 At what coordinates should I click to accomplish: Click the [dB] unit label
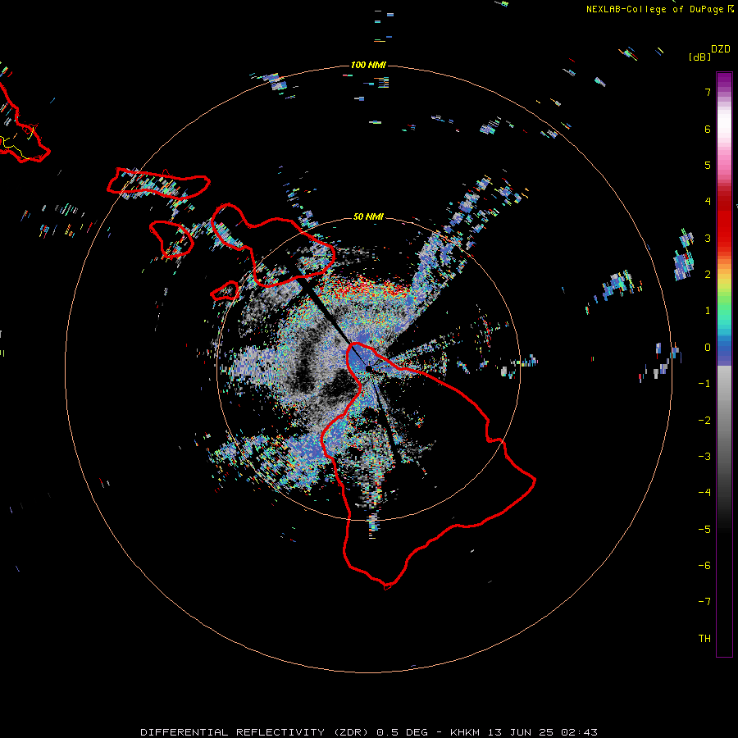click(700, 57)
